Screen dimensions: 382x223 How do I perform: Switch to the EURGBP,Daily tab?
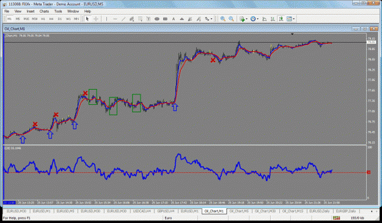346,211
